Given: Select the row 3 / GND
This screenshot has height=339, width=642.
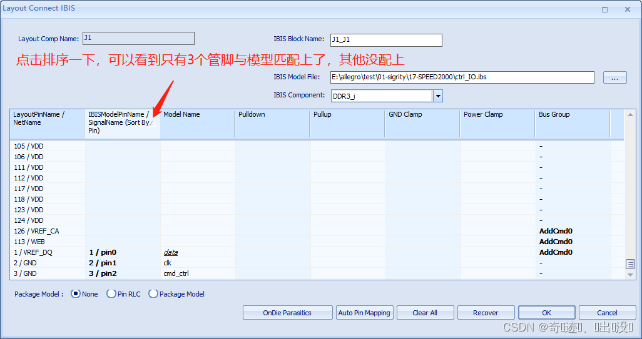Looking at the screenshot, I should 317,273.
